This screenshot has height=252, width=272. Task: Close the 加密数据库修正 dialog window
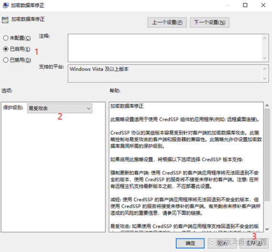click(x=263, y=5)
